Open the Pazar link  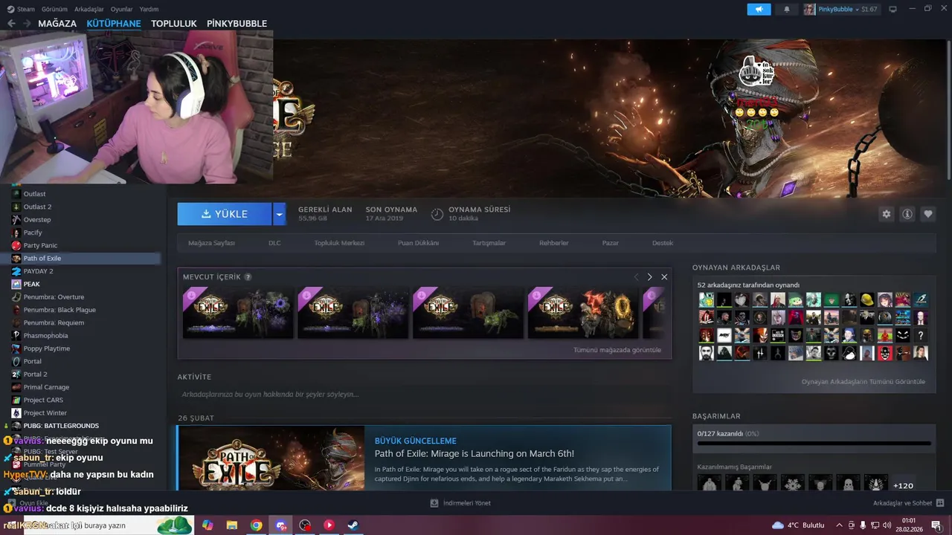611,243
